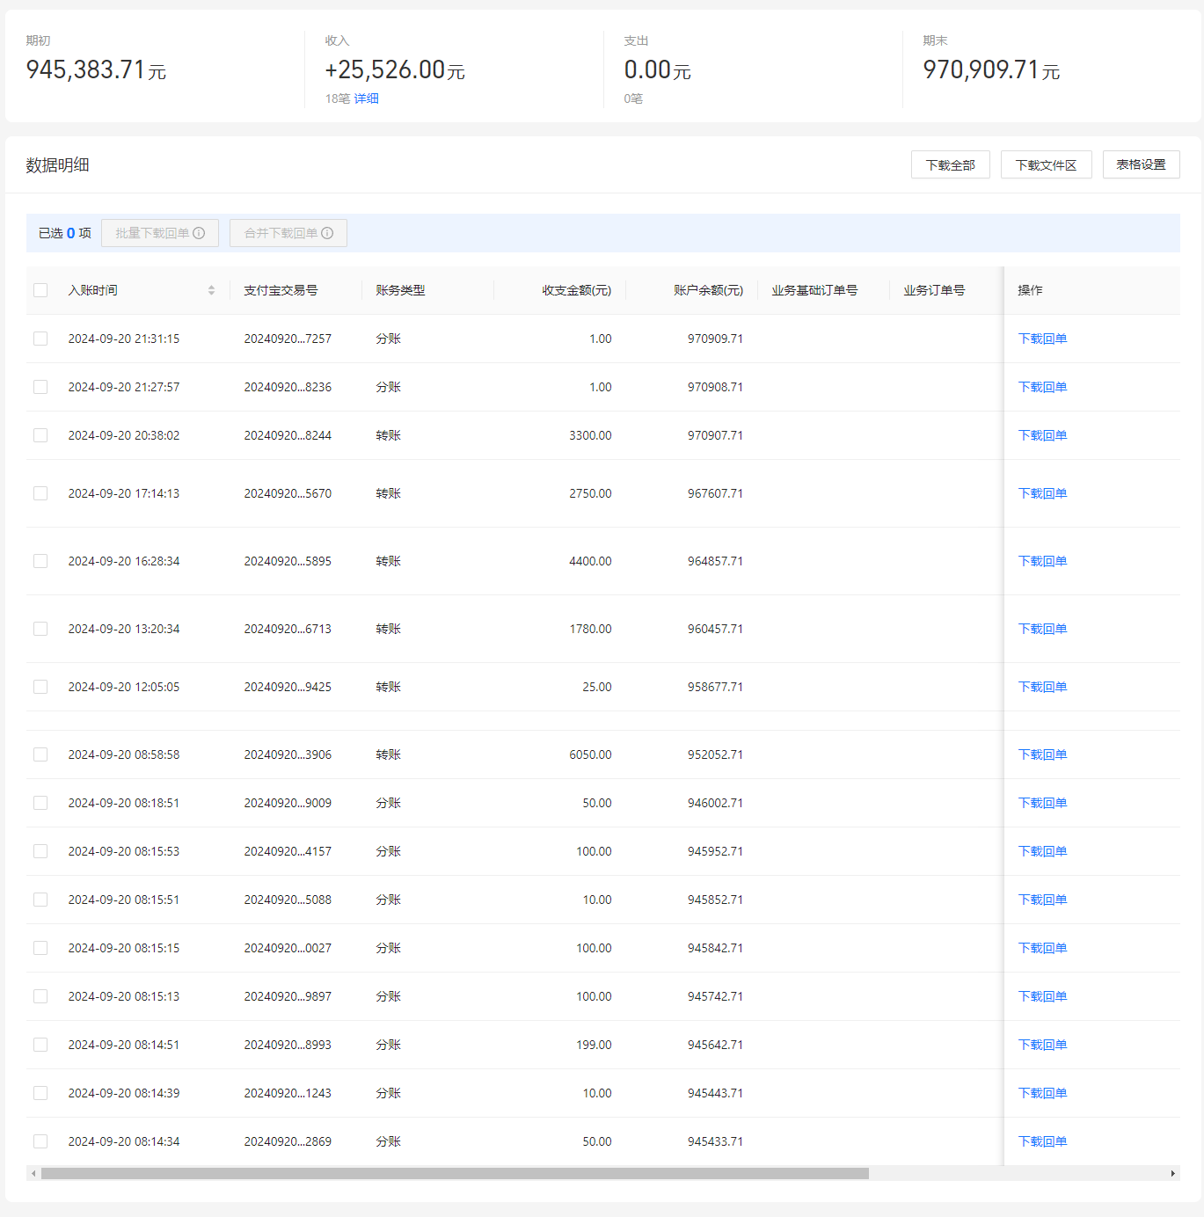The width and height of the screenshot is (1204, 1217).
Task: Click the balance cell 970909.71
Action: coord(715,339)
